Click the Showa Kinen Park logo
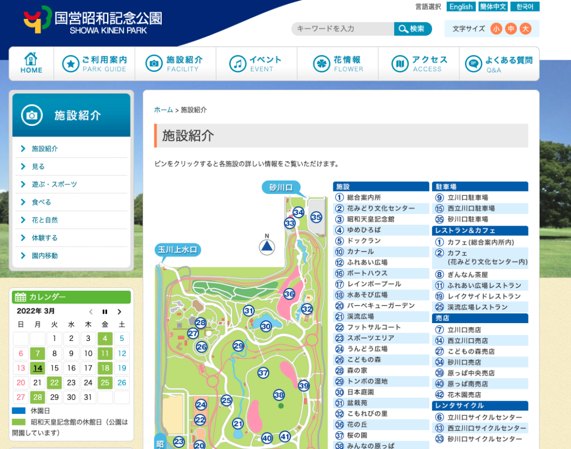 pos(93,21)
